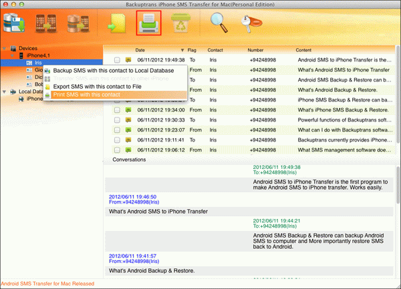
Task: Sort by the Flag column header
Action: (192, 50)
